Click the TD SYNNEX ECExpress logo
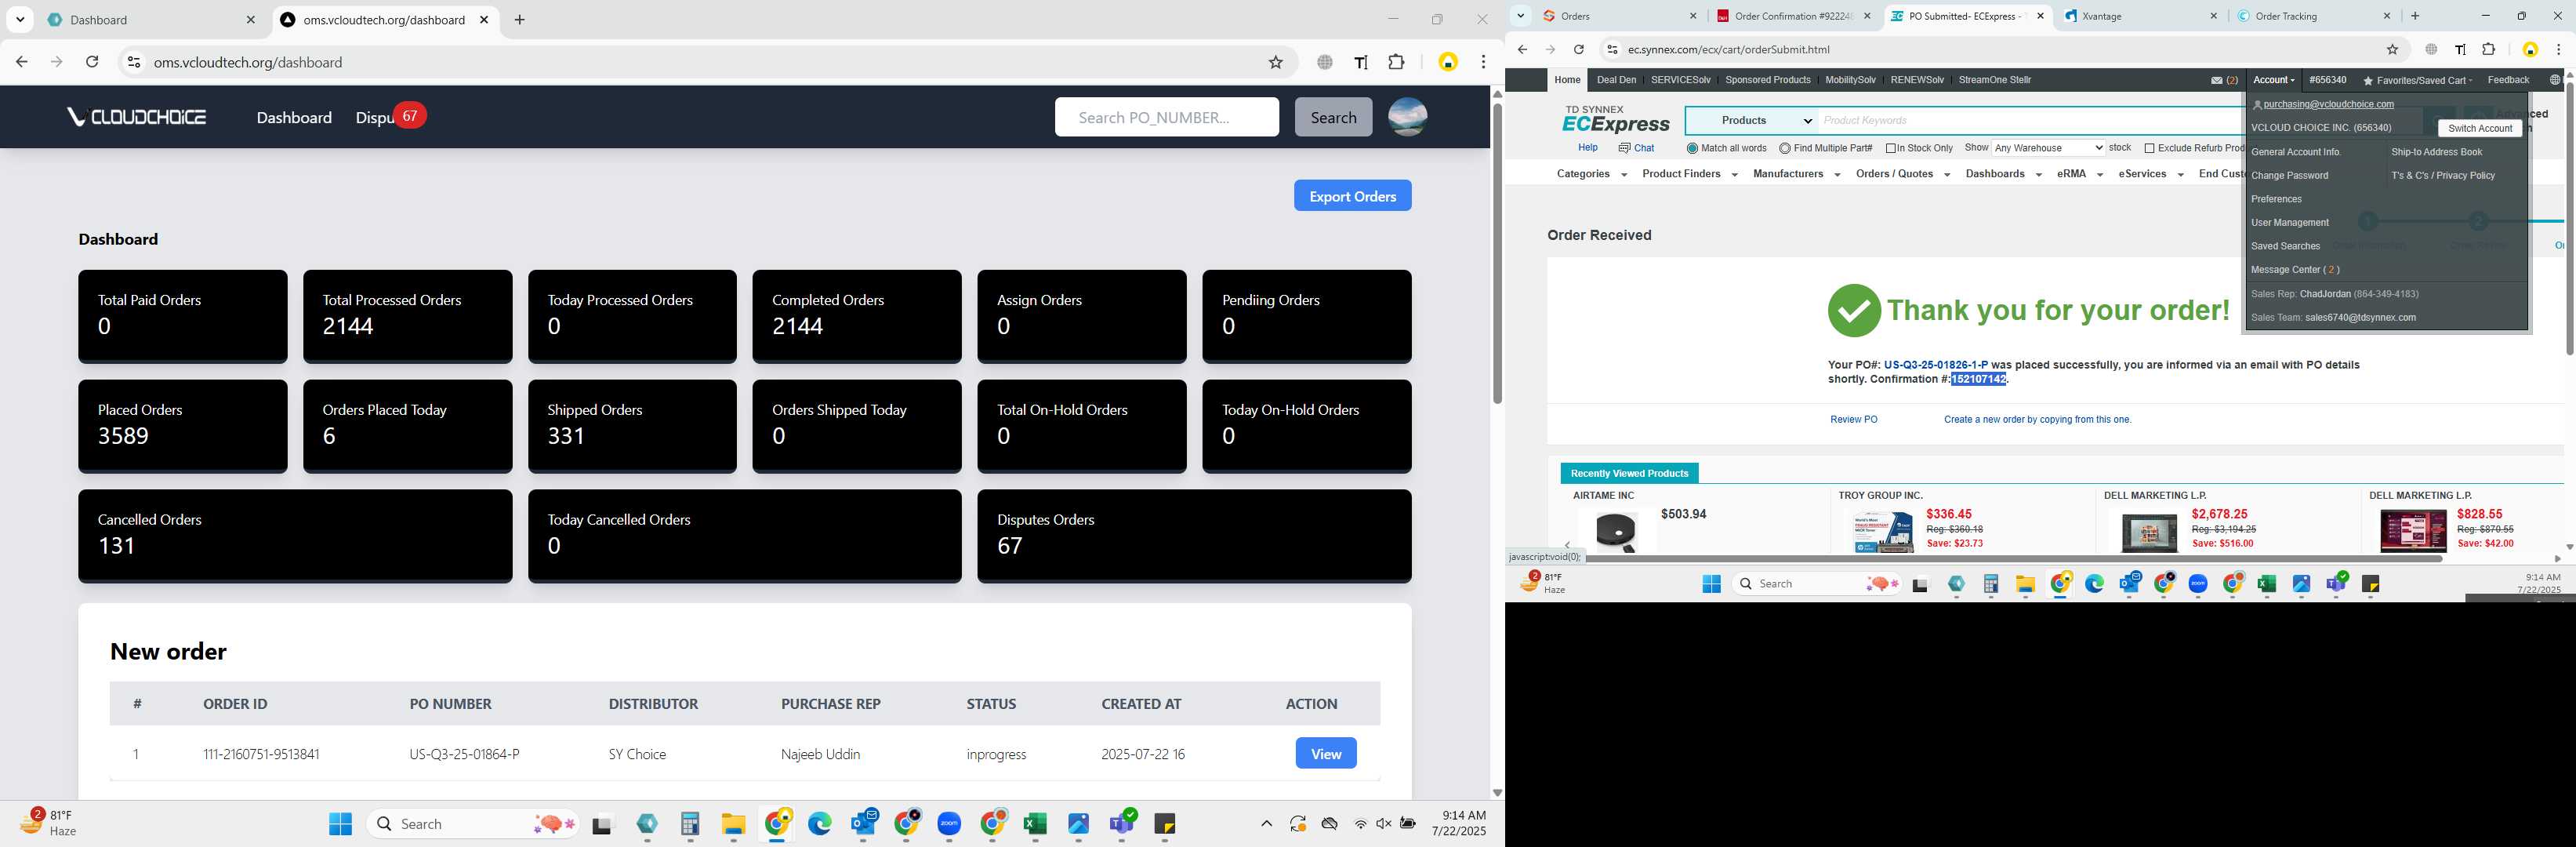 tap(1615, 119)
